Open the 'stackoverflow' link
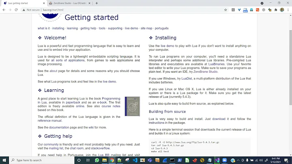Viewport: 292px width, 164px height. (x=101, y=148)
